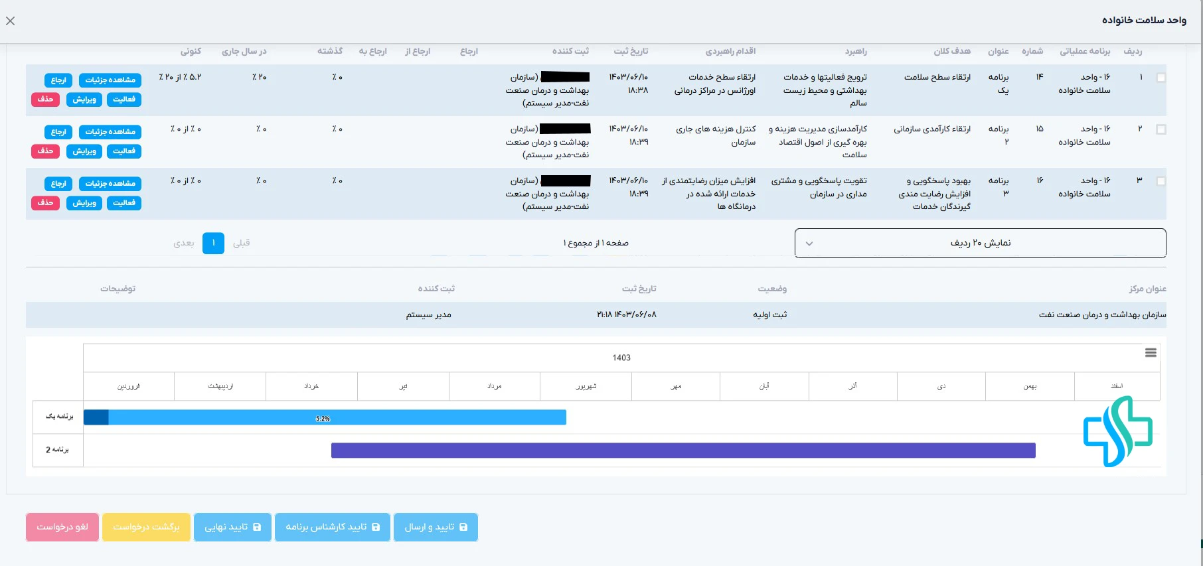The height and width of the screenshot is (566, 1203).
Task: Click the purple برنامه 2 Gantt bar
Action: coord(683,451)
